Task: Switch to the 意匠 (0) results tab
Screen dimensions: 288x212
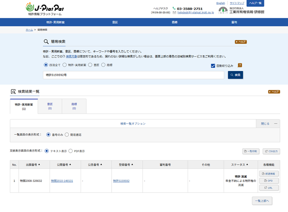Action: [49, 106]
